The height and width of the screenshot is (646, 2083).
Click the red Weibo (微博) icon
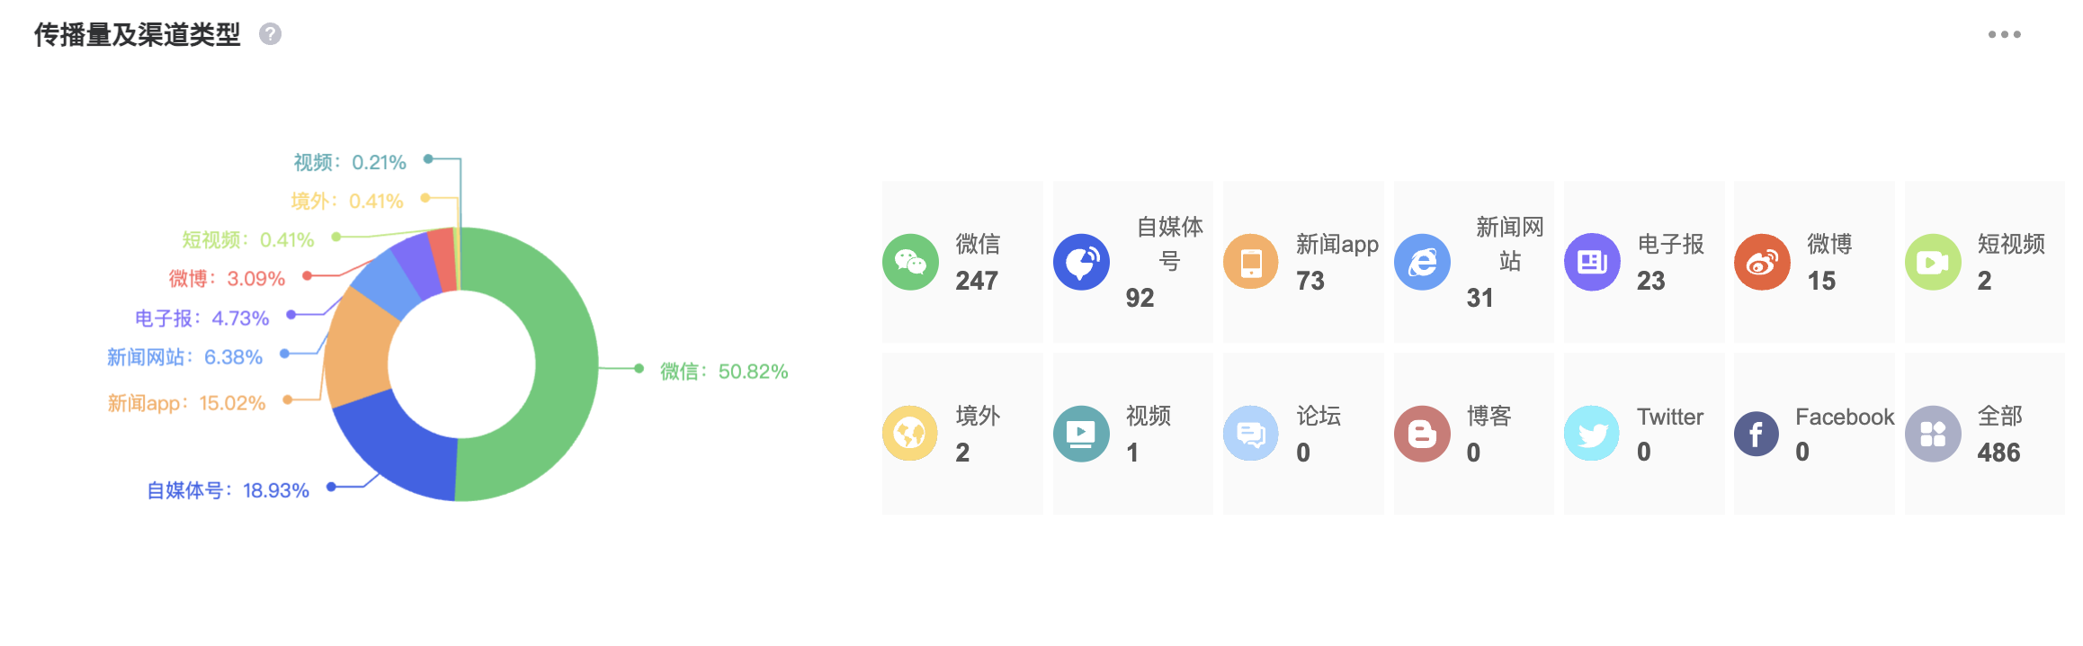pyautogui.click(x=1762, y=262)
